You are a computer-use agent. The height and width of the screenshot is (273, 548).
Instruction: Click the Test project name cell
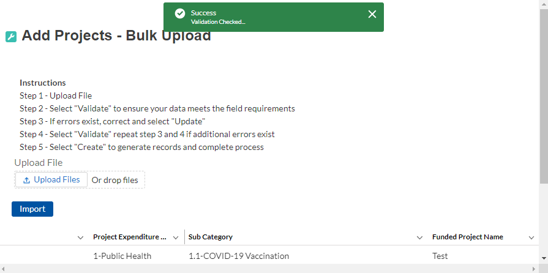point(440,256)
